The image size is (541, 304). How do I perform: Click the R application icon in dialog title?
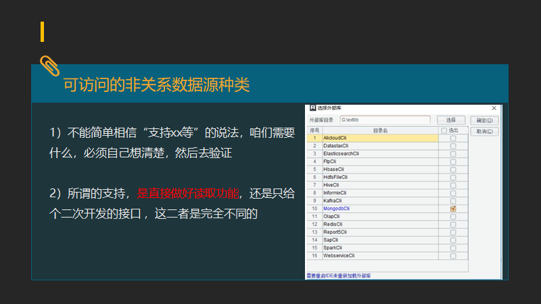coord(312,108)
